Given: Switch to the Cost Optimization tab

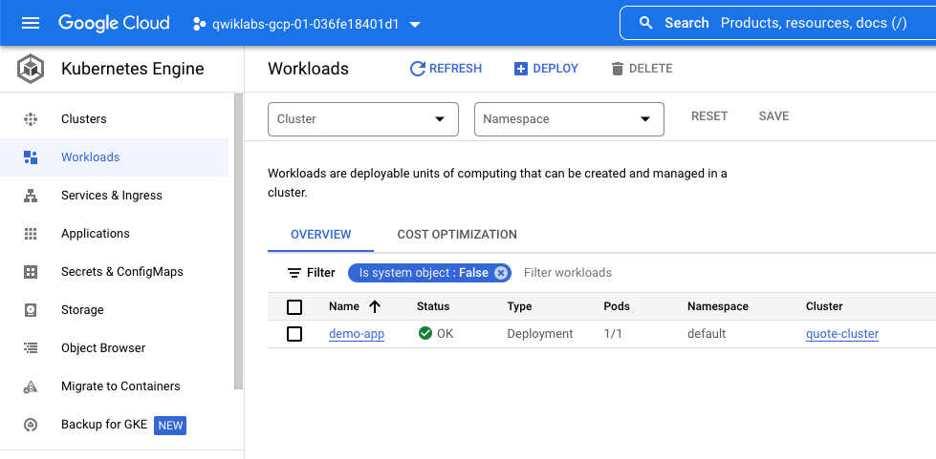Looking at the screenshot, I should point(457,235).
